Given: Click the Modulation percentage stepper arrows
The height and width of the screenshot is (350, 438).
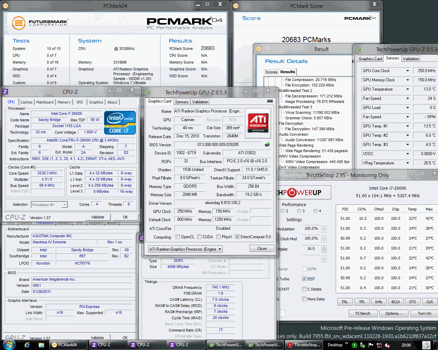Looking at the screenshot, I should [324, 229].
